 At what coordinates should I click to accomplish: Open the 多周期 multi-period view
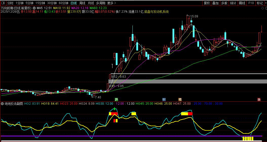click(101, 3)
